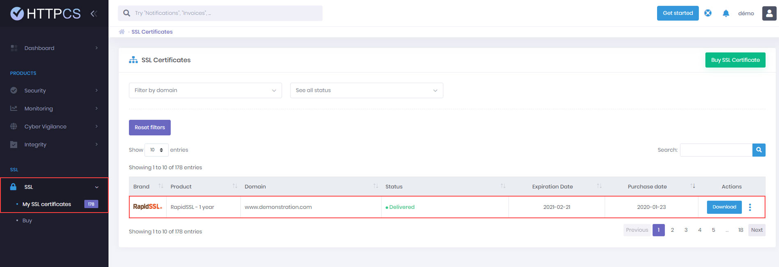779x267 pixels.
Task: Open the user avatar icon
Action: point(769,13)
